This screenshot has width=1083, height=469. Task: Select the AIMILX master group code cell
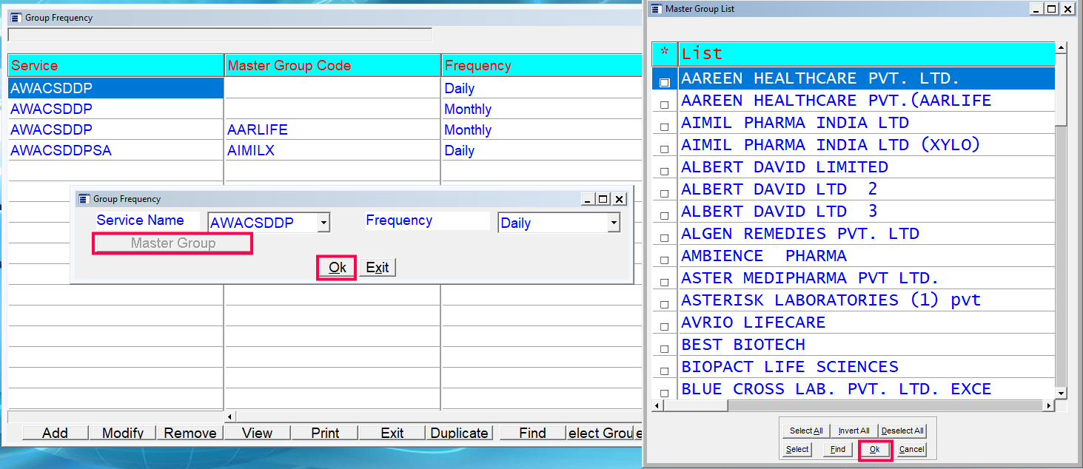click(x=332, y=150)
